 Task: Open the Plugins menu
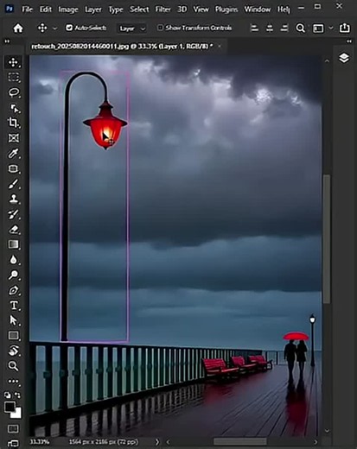[x=226, y=9]
